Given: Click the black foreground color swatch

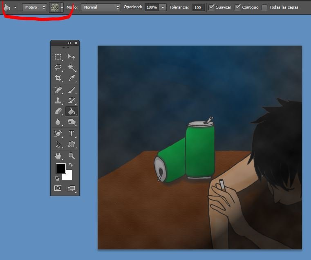Looking at the screenshot, I should [61, 168].
